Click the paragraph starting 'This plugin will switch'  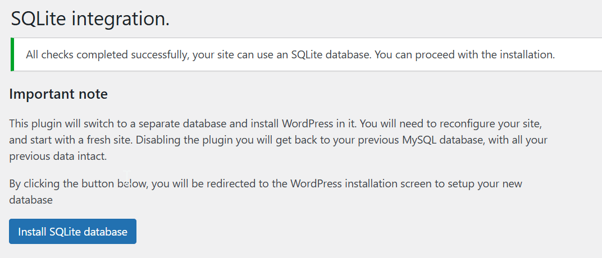[279, 140]
